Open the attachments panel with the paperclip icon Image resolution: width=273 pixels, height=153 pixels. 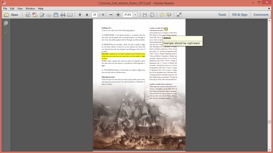click(6, 32)
